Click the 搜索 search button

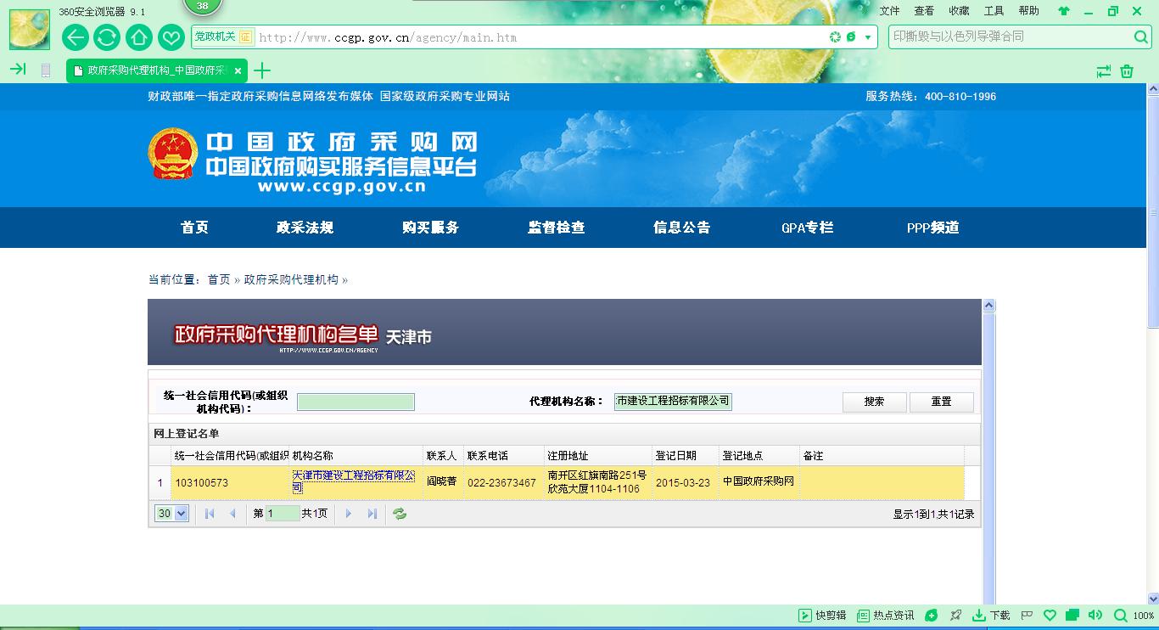pyautogui.click(x=874, y=402)
